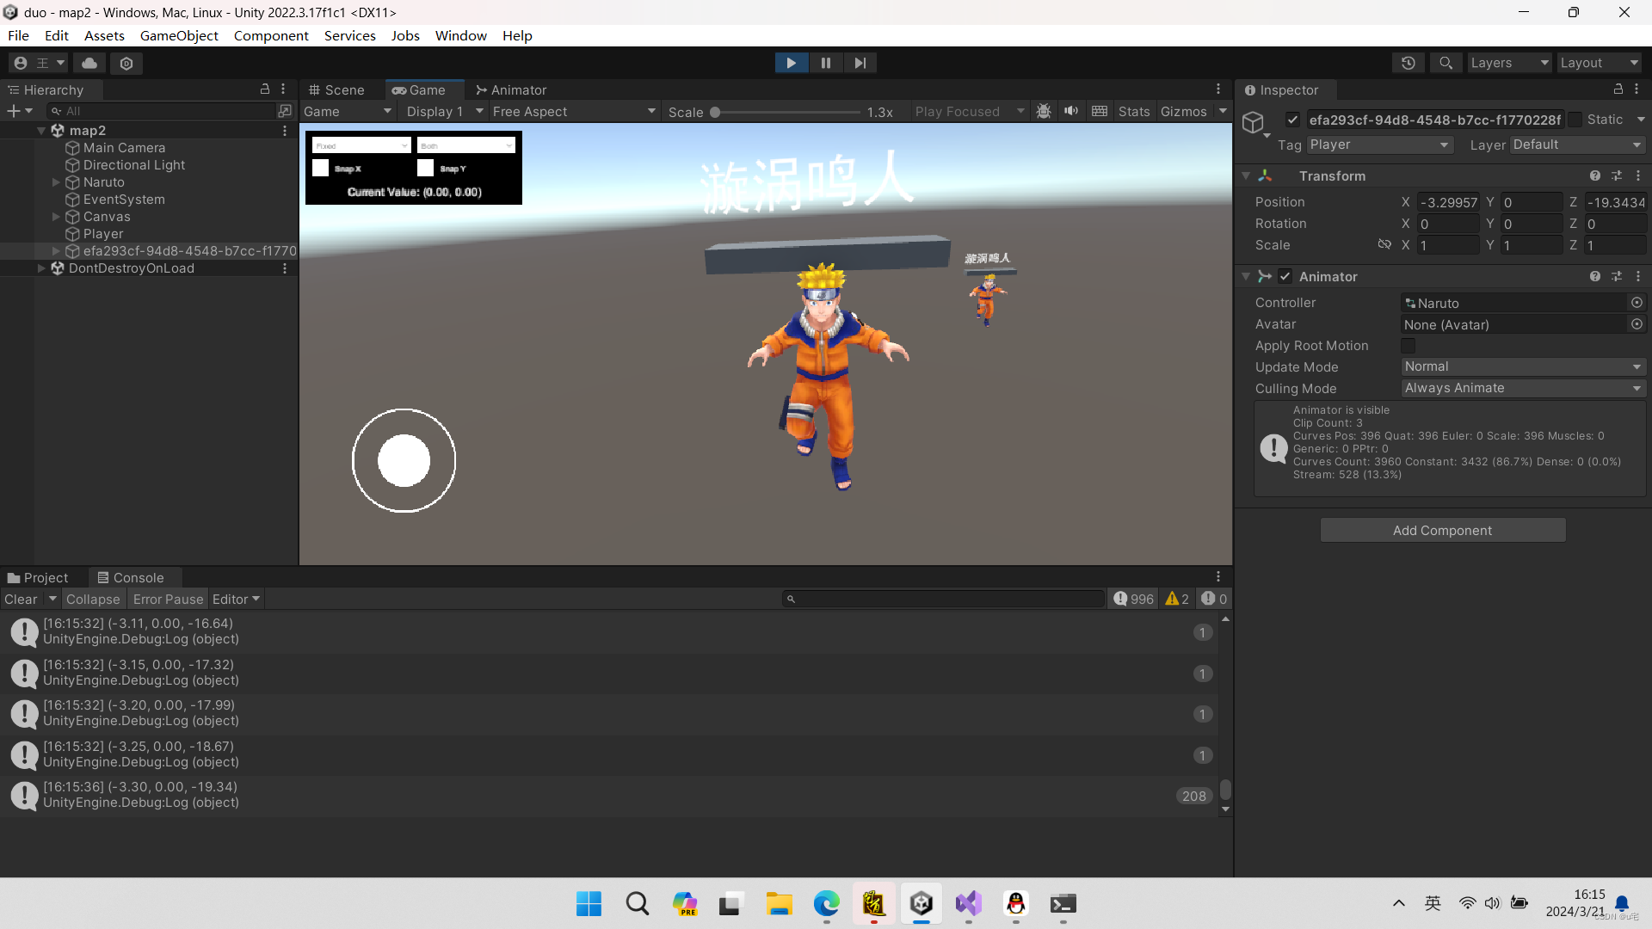Adjust the Game view Scale slider

715,112
